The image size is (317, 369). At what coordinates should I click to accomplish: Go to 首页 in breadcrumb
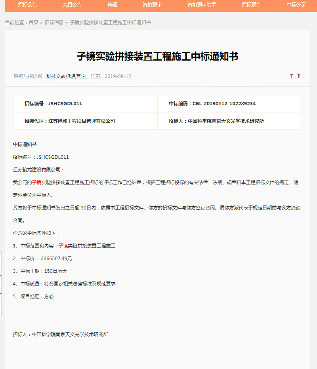[33, 22]
